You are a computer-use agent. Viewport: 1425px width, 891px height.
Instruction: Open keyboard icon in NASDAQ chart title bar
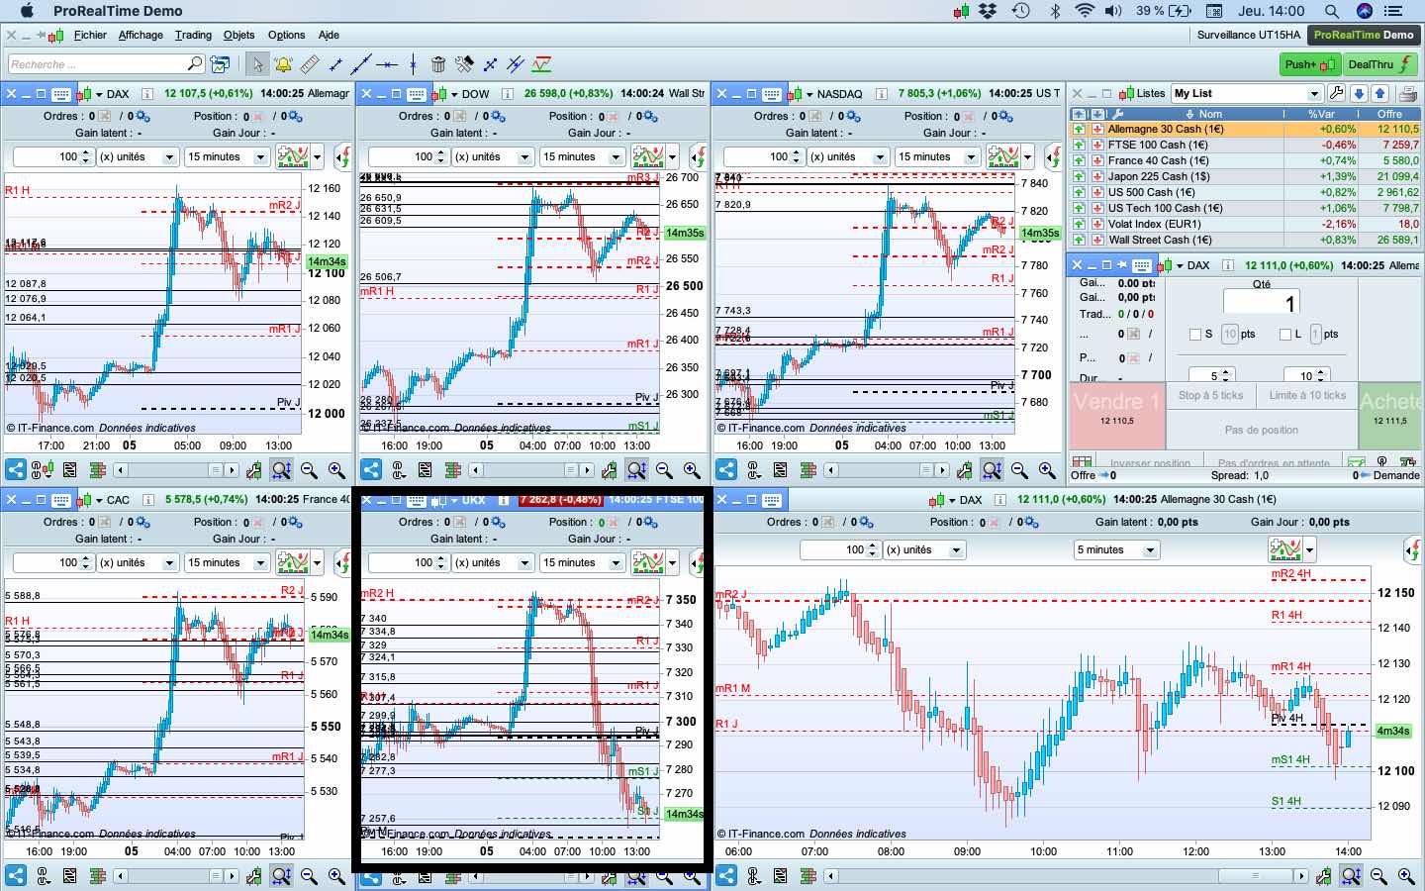pos(771,94)
